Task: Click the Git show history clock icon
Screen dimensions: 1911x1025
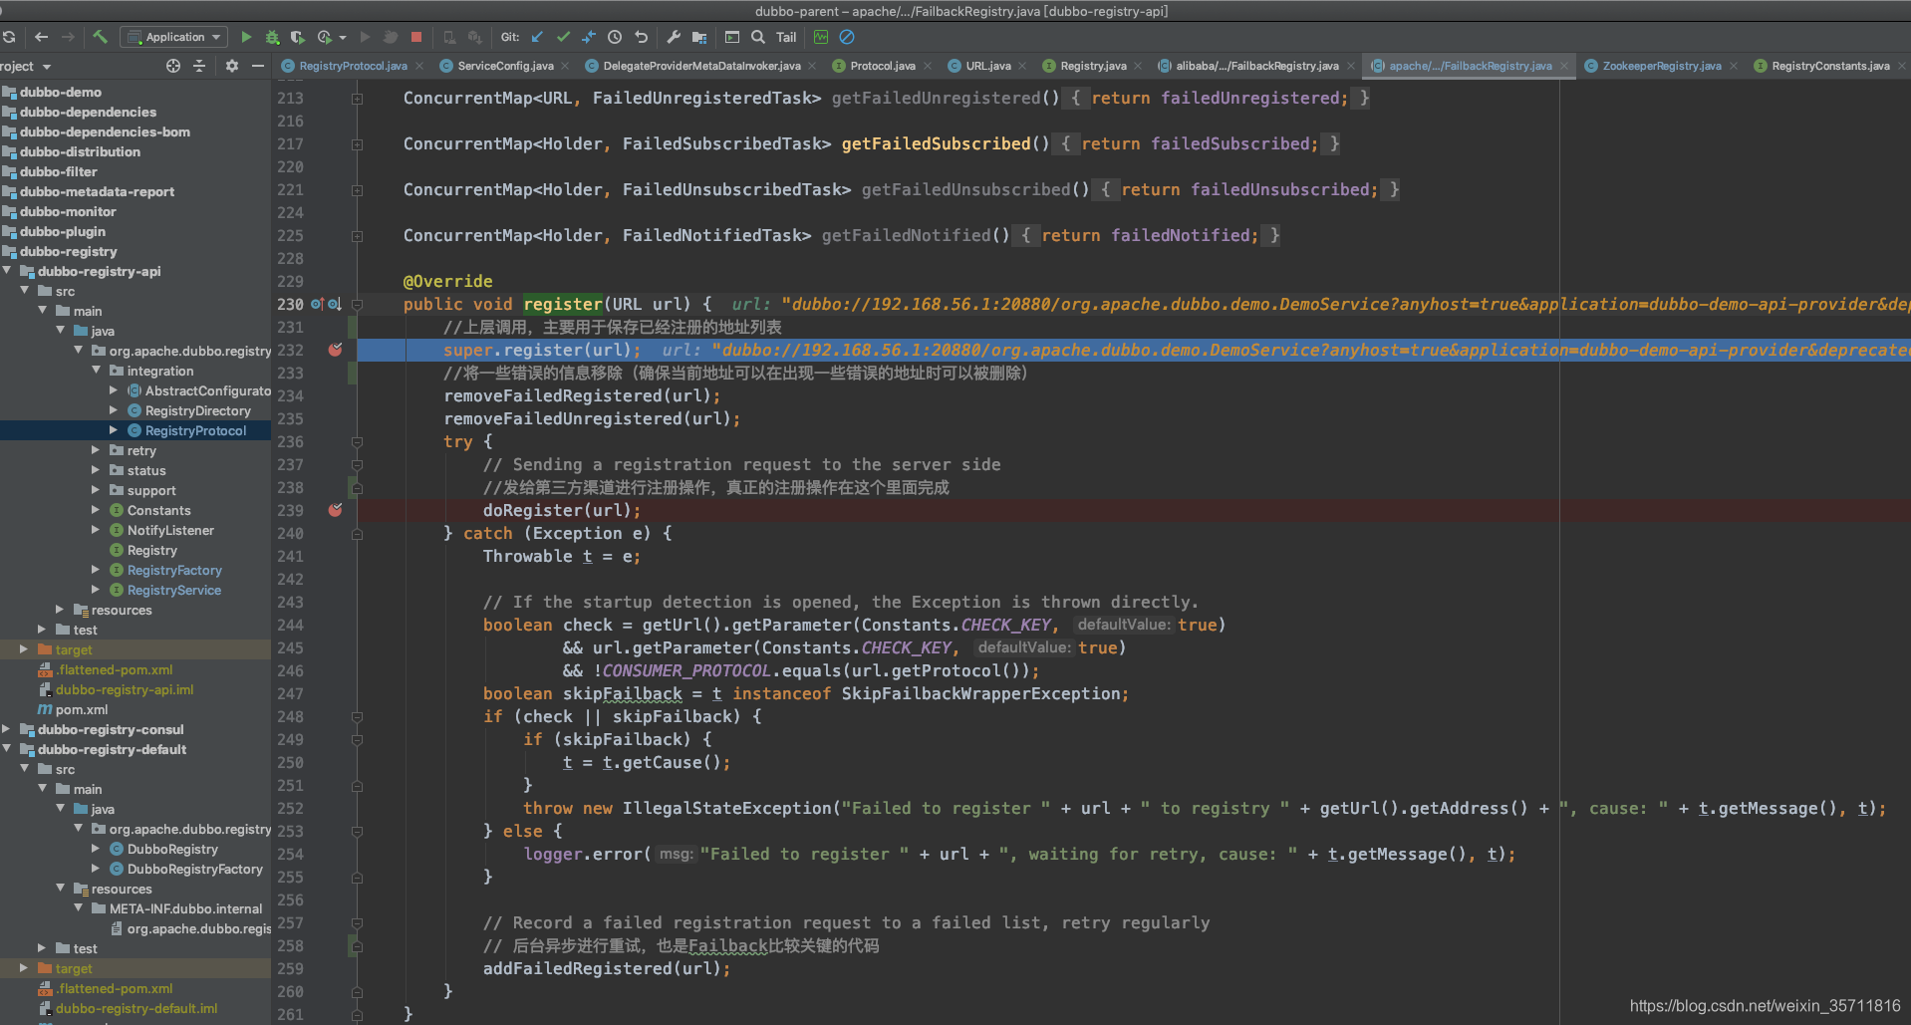Action: point(615,37)
